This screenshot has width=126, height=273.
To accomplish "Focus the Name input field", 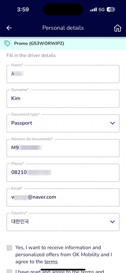I will coord(63,74).
